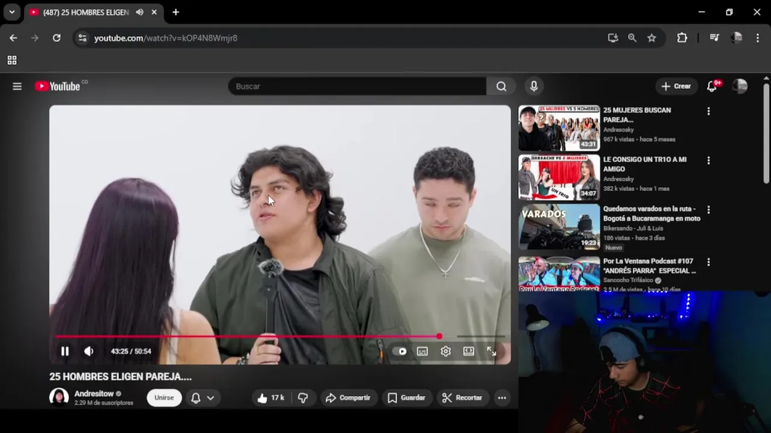
Task: Click the progress bar scrubber handle
Action: click(x=439, y=336)
